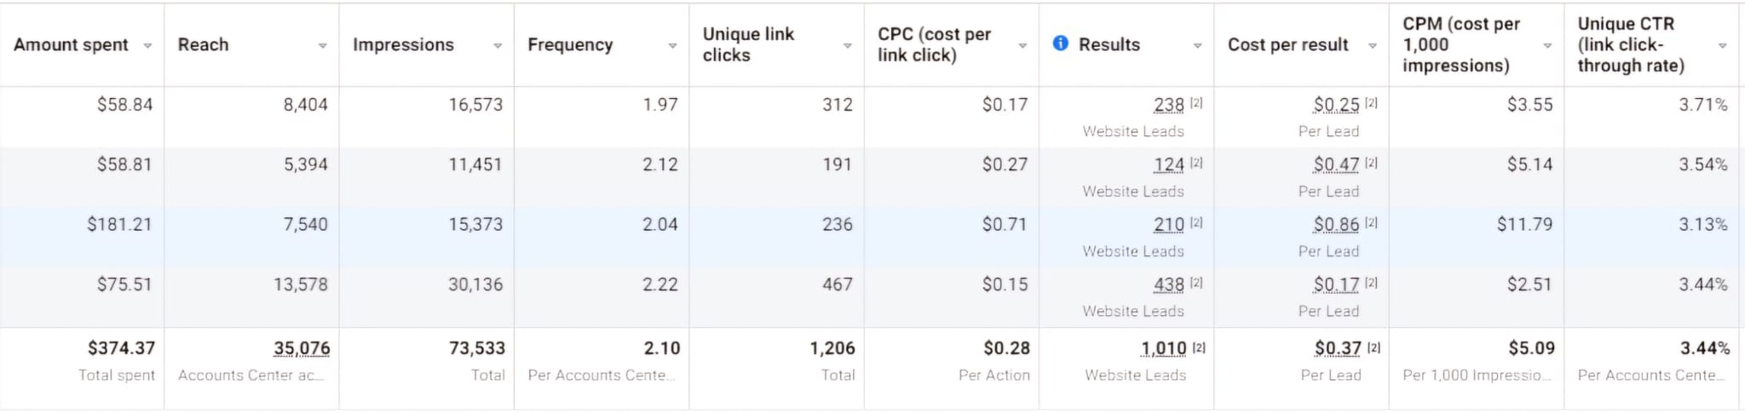
Task: Open the Cost per result dropdown arrow
Action: click(x=1372, y=46)
